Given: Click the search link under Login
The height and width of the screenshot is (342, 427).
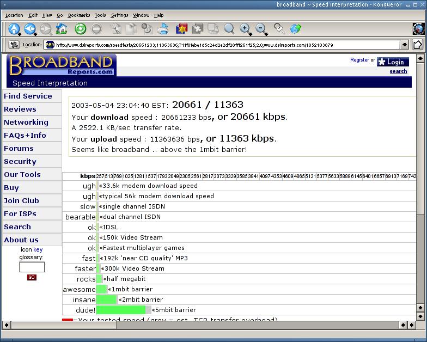Looking at the screenshot, I should click(x=398, y=71).
